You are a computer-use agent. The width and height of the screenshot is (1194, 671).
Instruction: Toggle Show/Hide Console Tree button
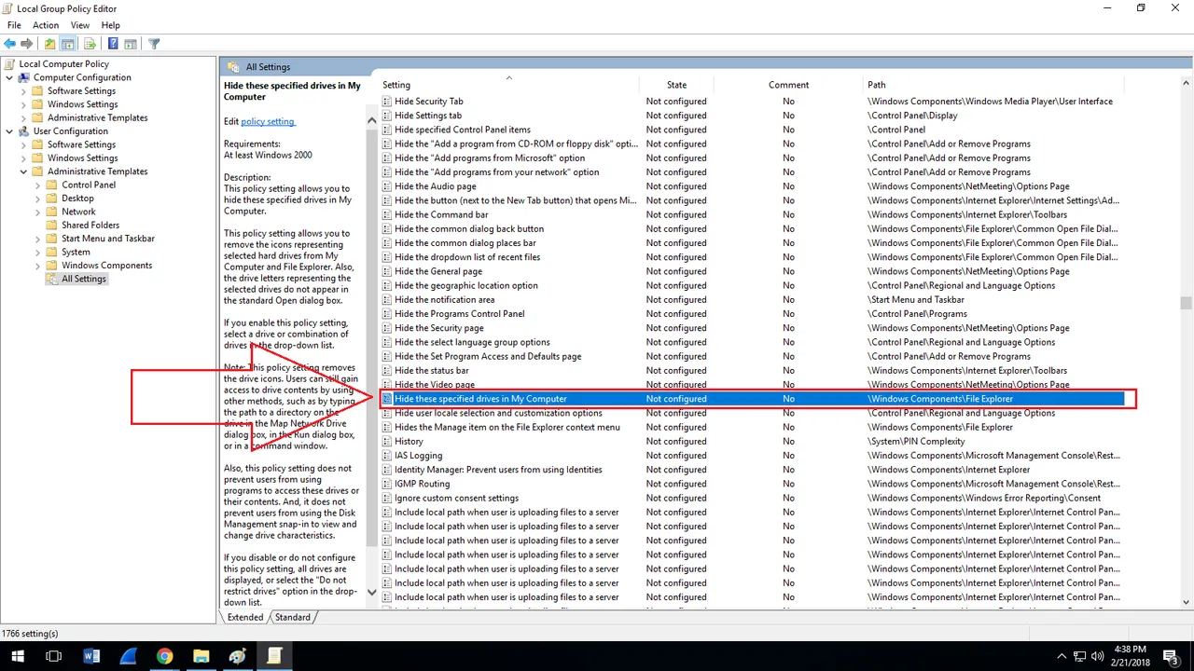[68, 44]
